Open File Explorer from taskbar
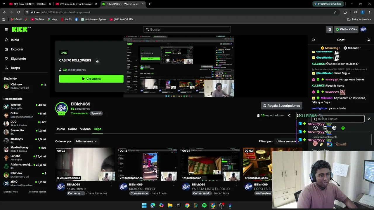The height and width of the screenshot is (210, 374). click(x=170, y=205)
